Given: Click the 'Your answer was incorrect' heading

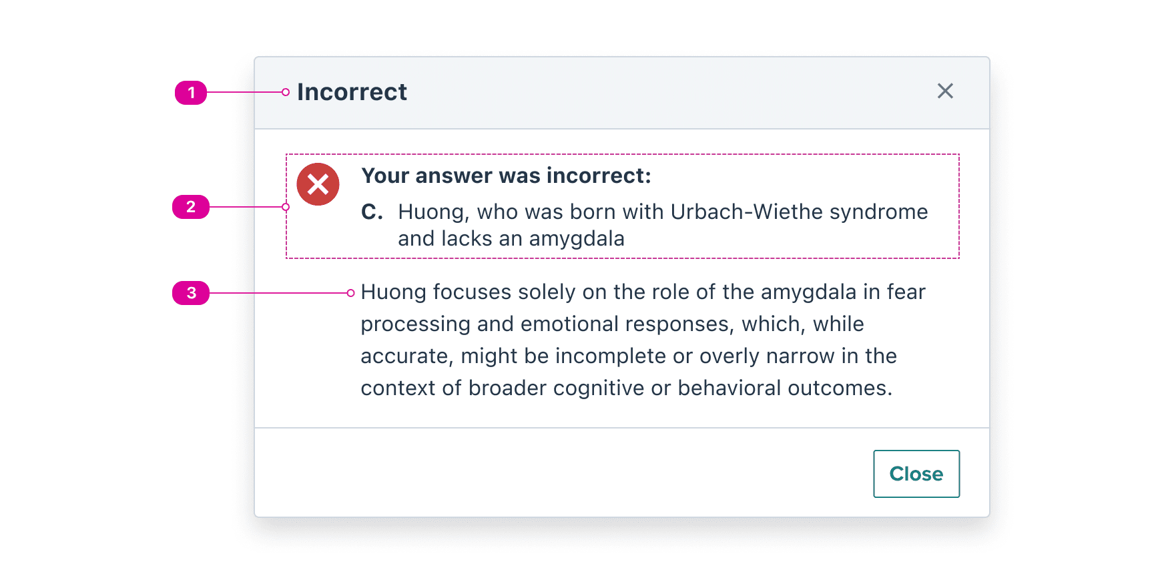Looking at the screenshot, I should (506, 176).
